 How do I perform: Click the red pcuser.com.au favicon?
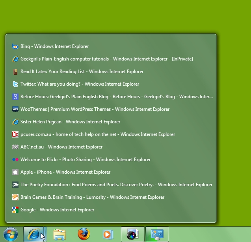[15, 134]
